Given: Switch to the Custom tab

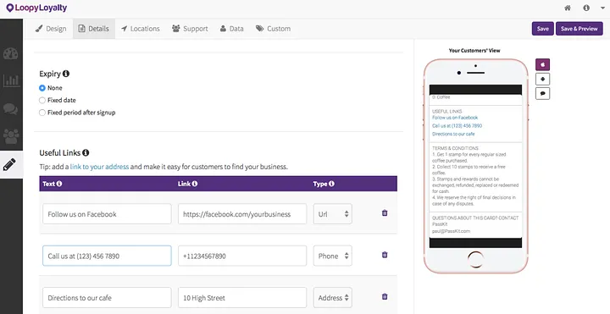Looking at the screenshot, I should [273, 29].
